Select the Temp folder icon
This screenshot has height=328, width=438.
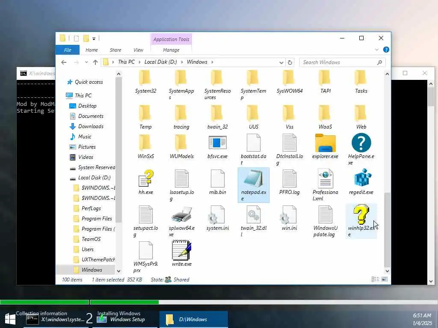[145, 113]
